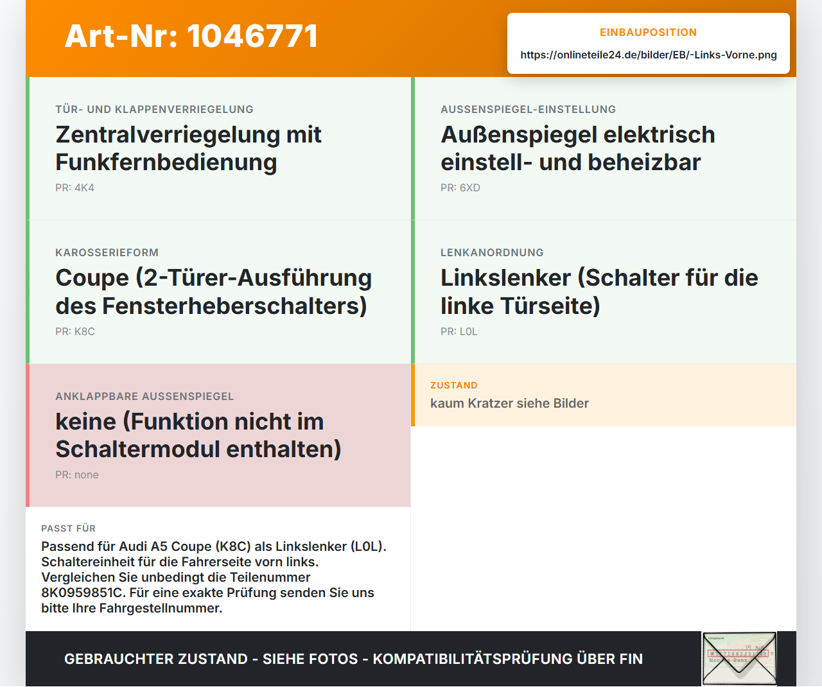822x687 pixels.
Task: Click the PR: K8C code
Action: tap(75, 331)
